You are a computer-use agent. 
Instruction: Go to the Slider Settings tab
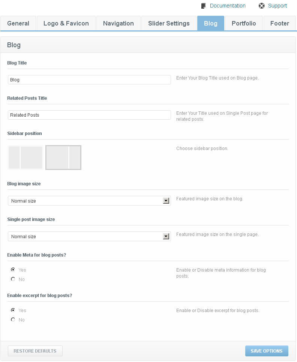(x=169, y=23)
